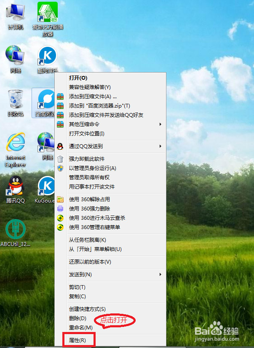Choose 以管理员身份运行(A) entry

(x=110, y=168)
